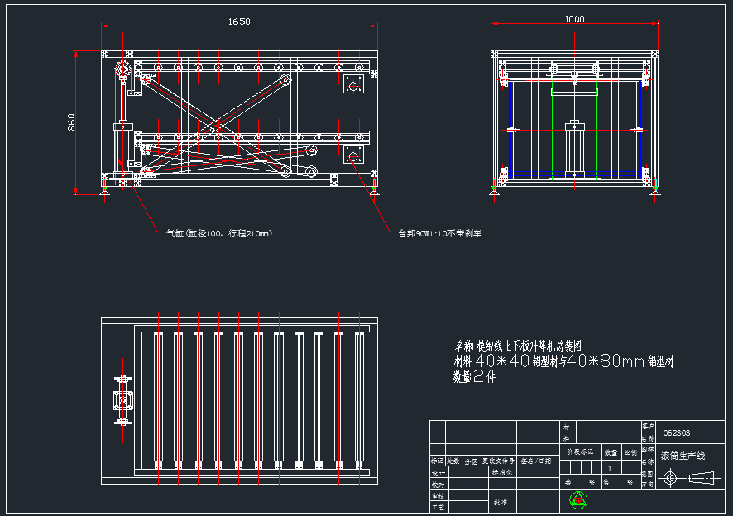Select the 材料 material specification text line

(563, 361)
